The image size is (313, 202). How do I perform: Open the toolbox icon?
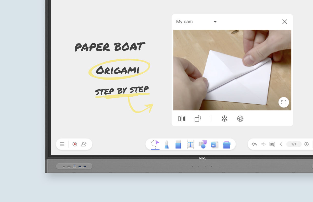click(227, 144)
